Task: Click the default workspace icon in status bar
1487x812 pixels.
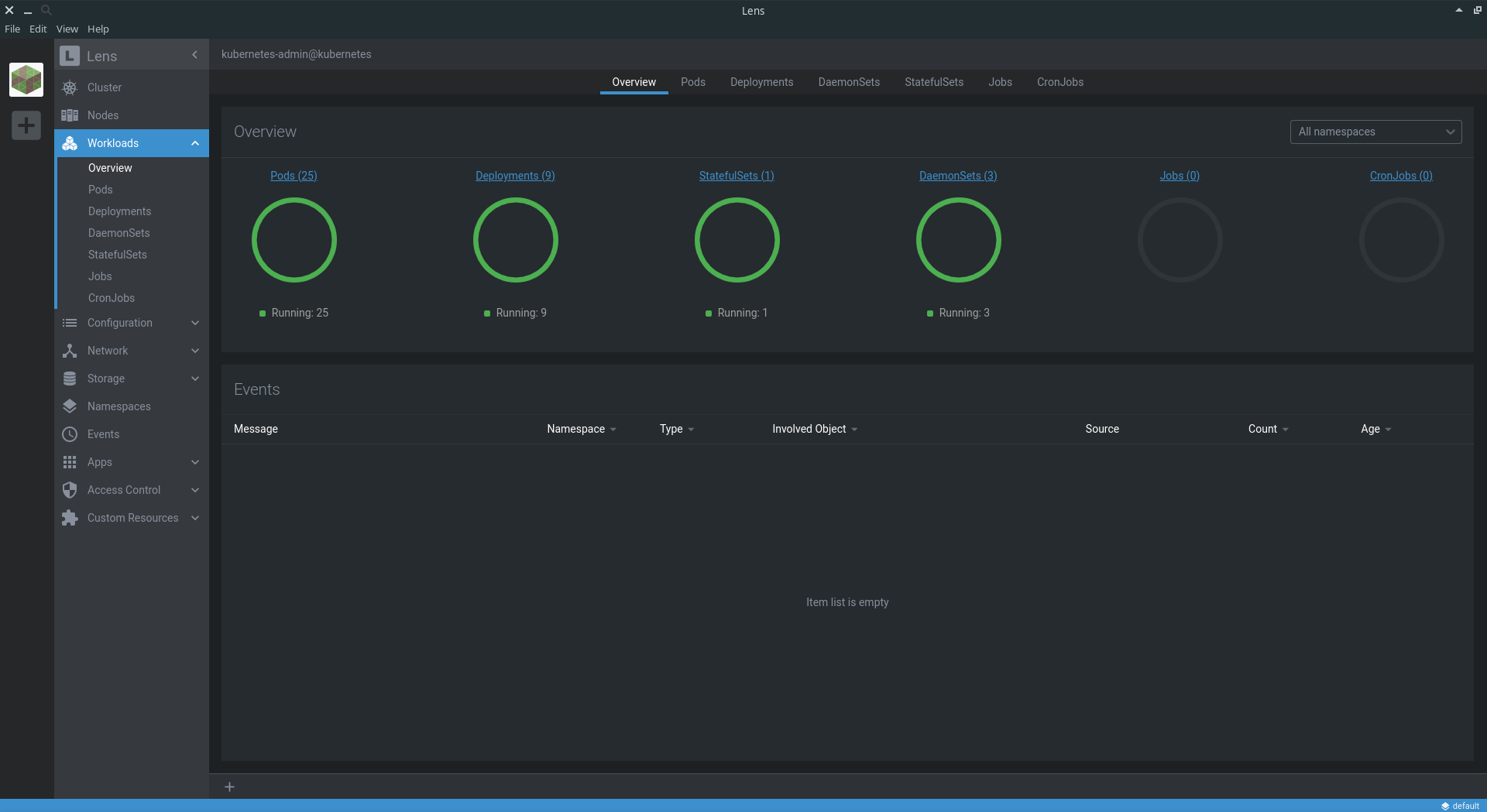Action: 1445,806
